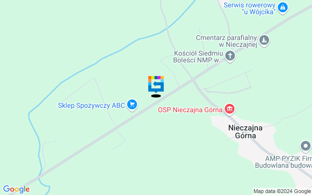
Task: Click the black shadow under central marker
Action: 156,96
